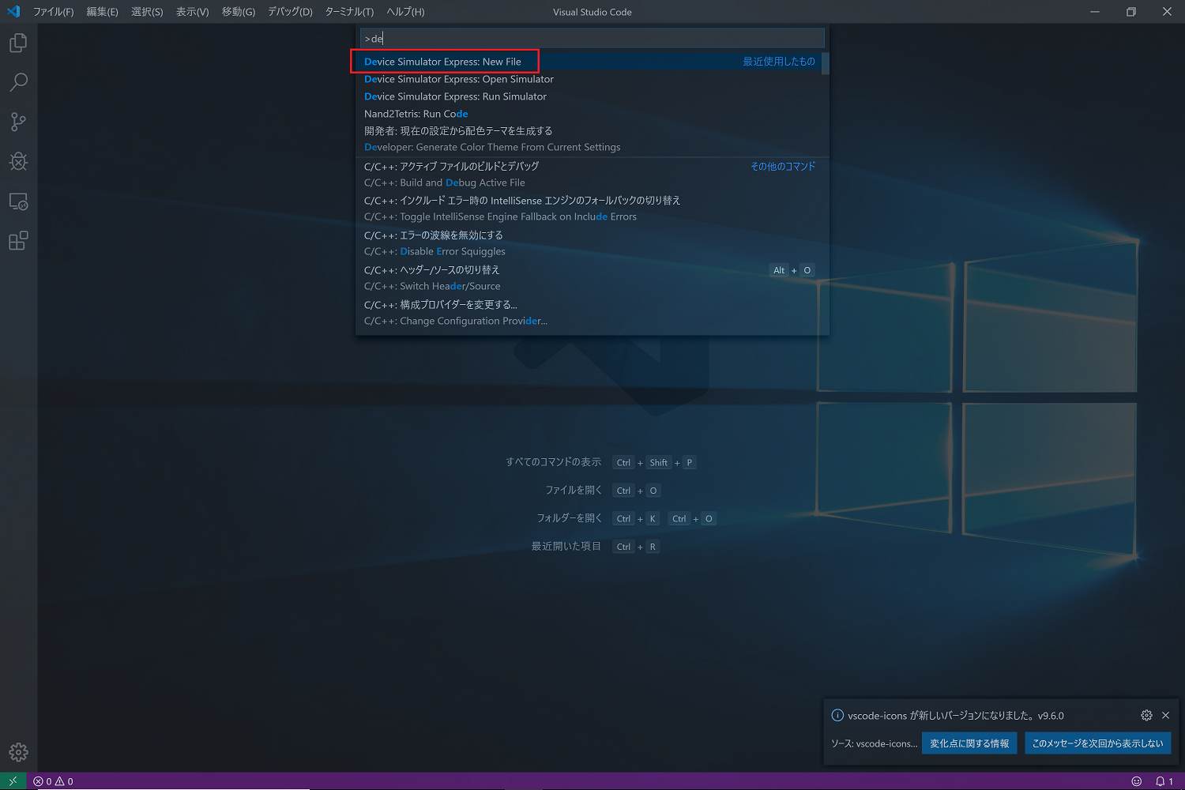
Task: Open the 選択(S) menu
Action: (147, 12)
